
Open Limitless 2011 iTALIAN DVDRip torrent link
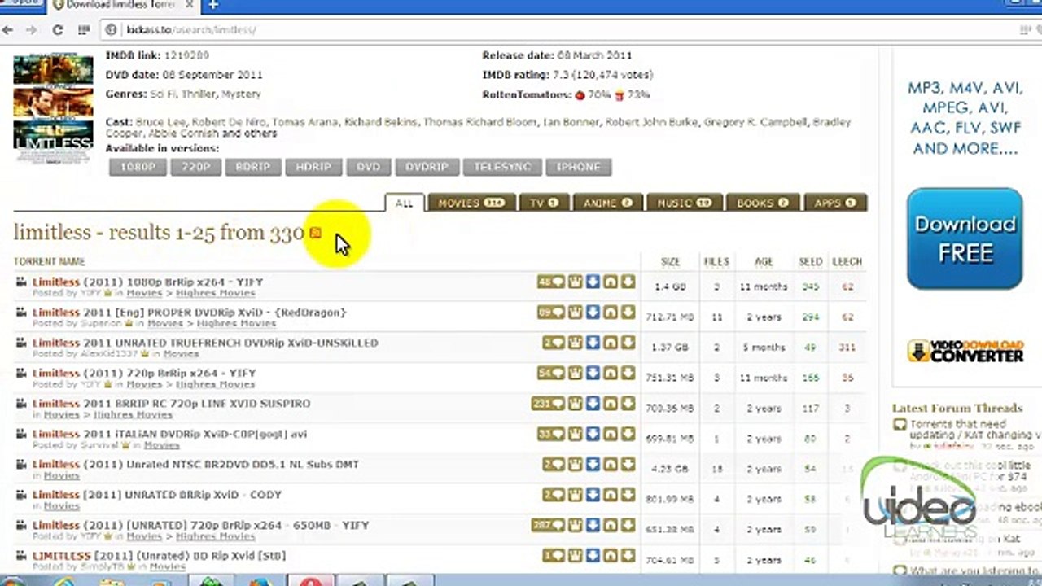(169, 434)
